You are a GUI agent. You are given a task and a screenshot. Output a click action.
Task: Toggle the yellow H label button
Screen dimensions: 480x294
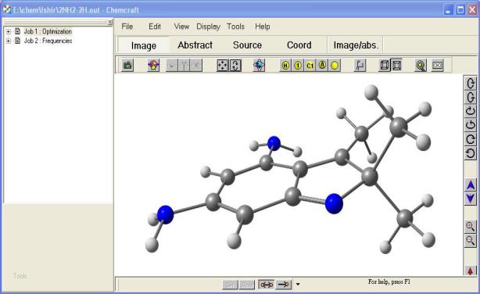[285, 65]
